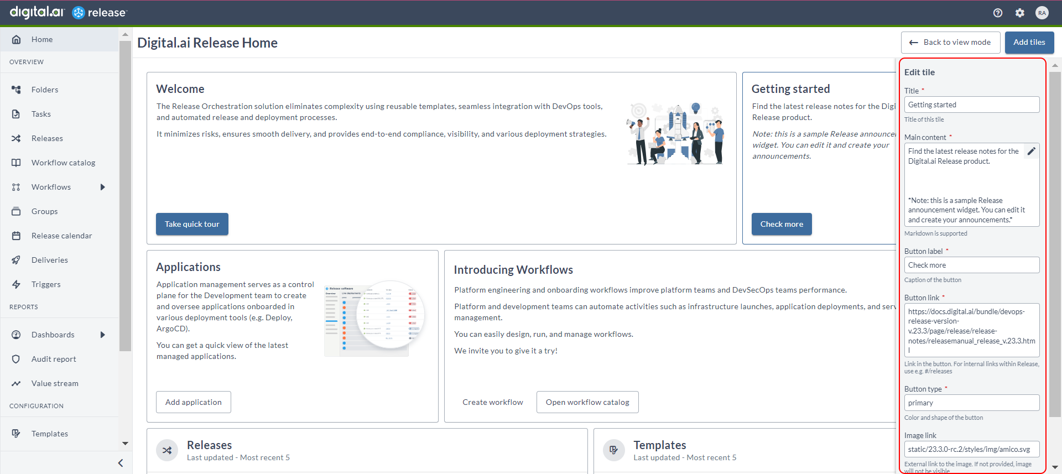Click the Add application button
Screen dimensions: 1062x474
(194, 402)
